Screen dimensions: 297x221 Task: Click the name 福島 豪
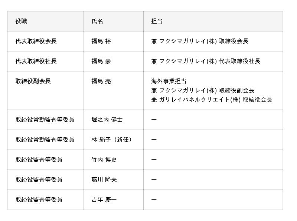click(x=101, y=61)
